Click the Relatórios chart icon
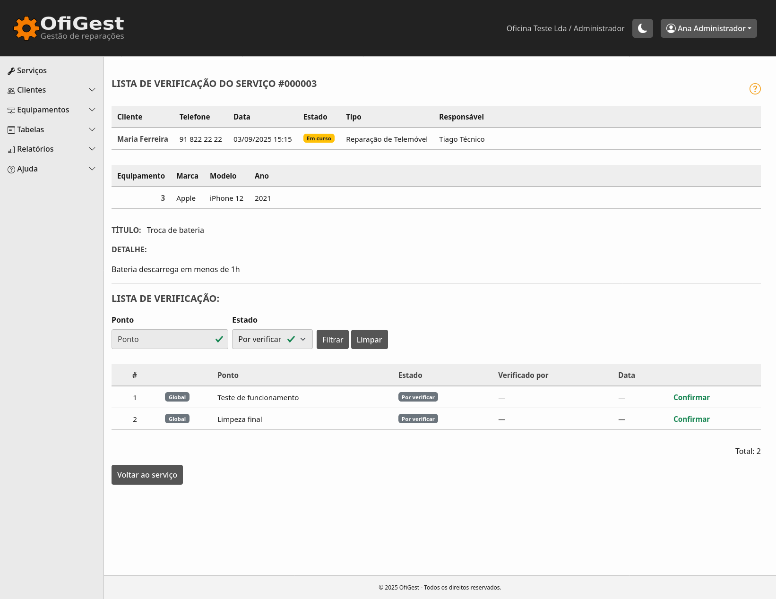Image resolution: width=776 pixels, height=599 pixels. pos(11,150)
